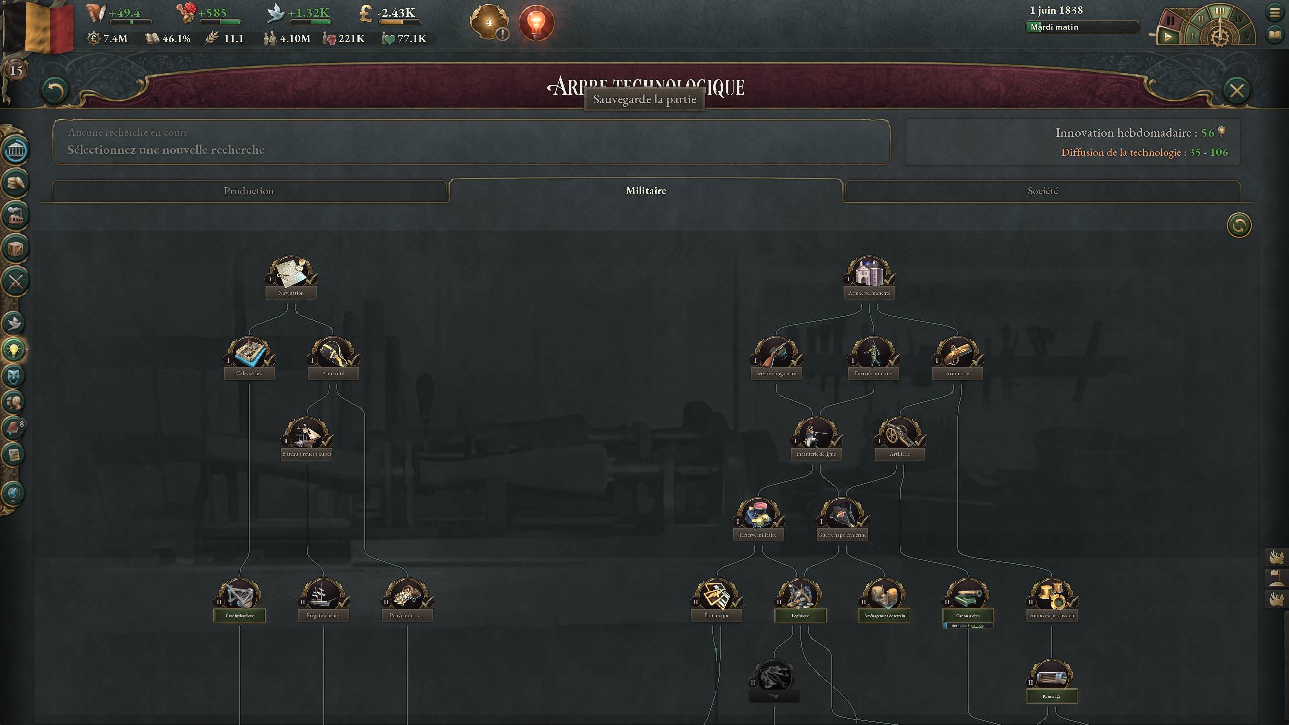Viewport: 1289px width, 725px height.
Task: Switch to the Société tab
Action: pyautogui.click(x=1042, y=191)
